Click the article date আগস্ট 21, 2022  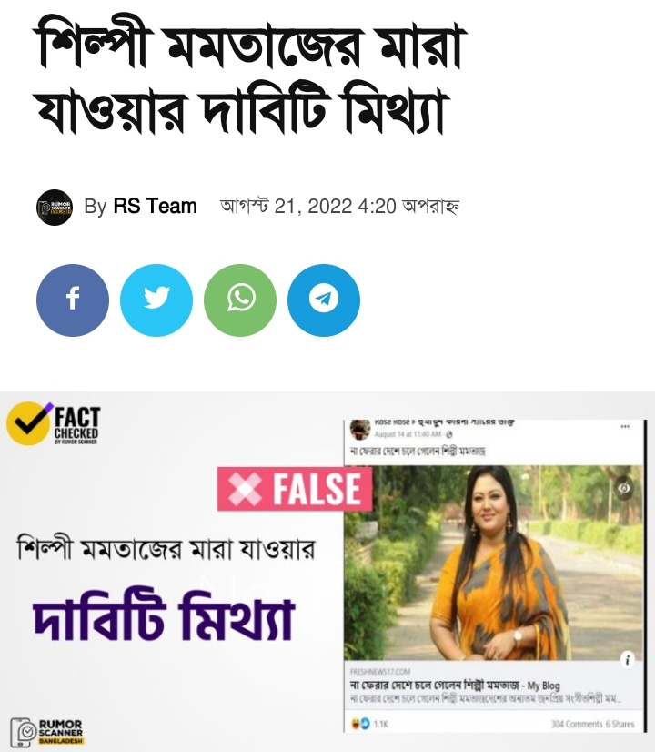click(x=287, y=207)
